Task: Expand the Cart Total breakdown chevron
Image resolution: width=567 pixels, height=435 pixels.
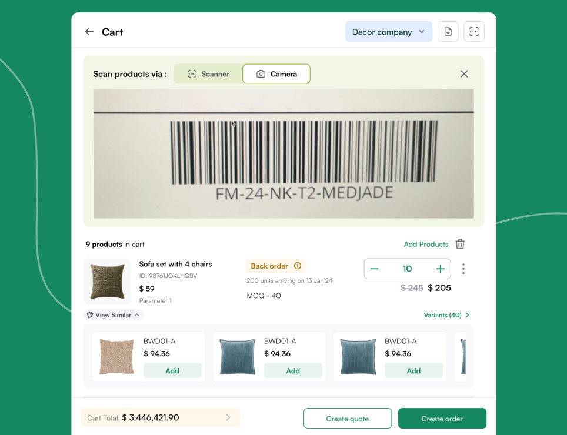Action: tap(228, 417)
